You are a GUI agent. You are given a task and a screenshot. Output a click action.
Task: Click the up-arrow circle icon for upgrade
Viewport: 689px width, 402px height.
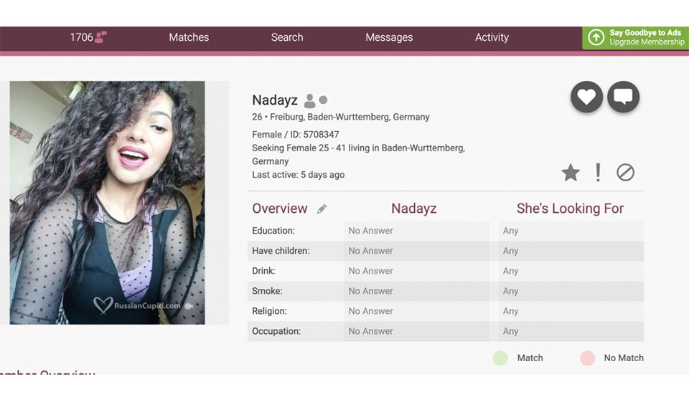click(x=596, y=37)
